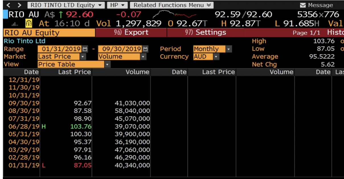
Task: Click the yellow alert bell icon
Action: tap(29, 23)
